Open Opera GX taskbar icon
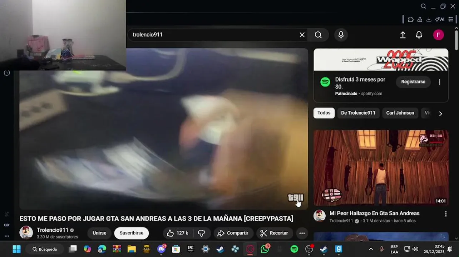Image resolution: width=459 pixels, height=257 pixels. coord(250,249)
